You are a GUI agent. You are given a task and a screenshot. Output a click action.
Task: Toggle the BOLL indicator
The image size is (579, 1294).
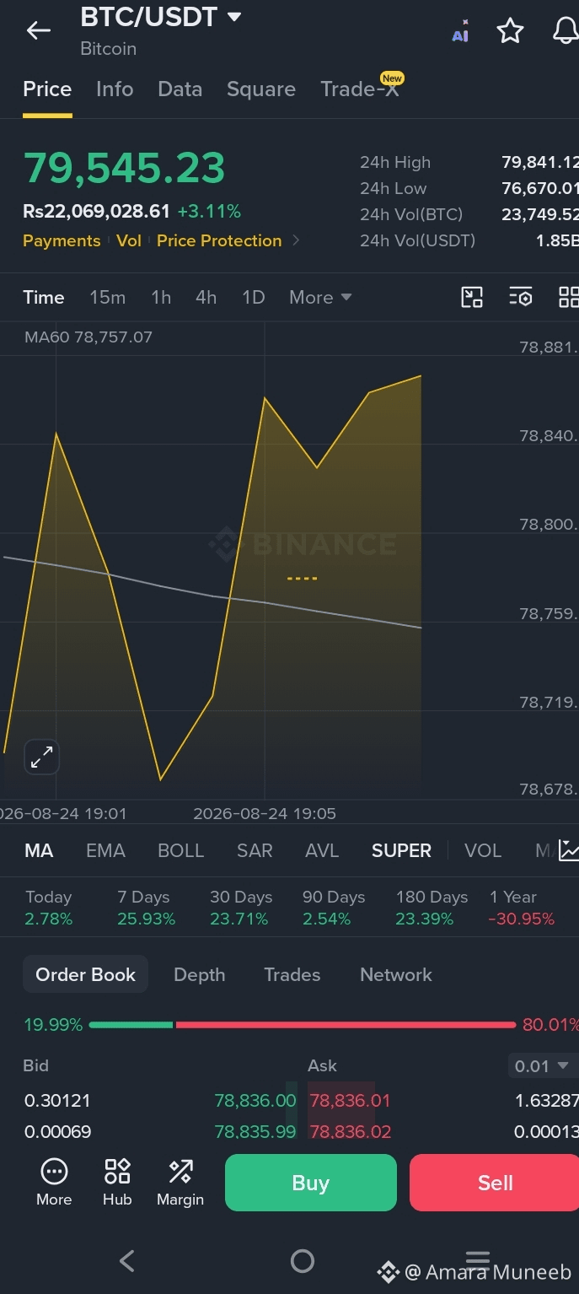click(x=181, y=850)
